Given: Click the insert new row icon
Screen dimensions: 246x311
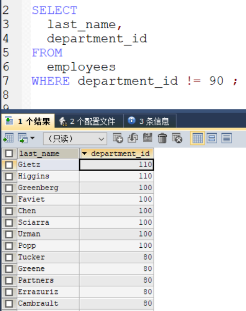Looking at the screenshot, I should point(118,138).
